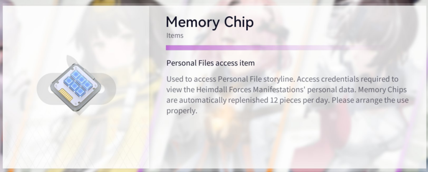
Task: Select the blue cell grid on the chip
Action: 78,83
